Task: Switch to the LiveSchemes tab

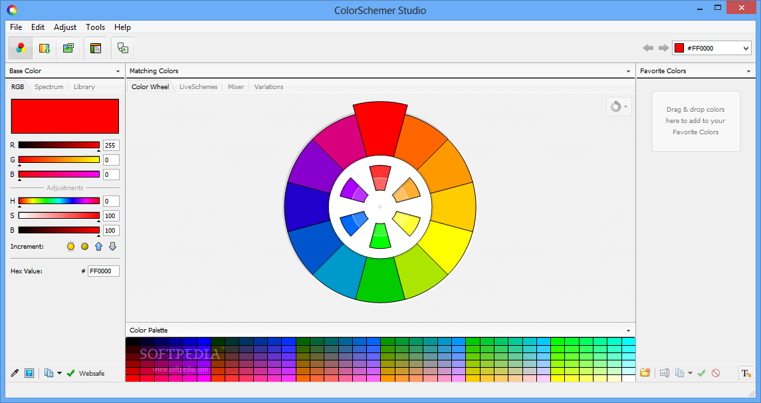Action: click(199, 87)
